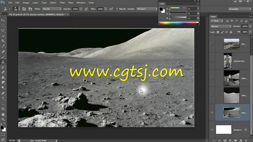The image size is (253, 142).
Task: Open the Flow slider dropdown
Action: point(106,9)
